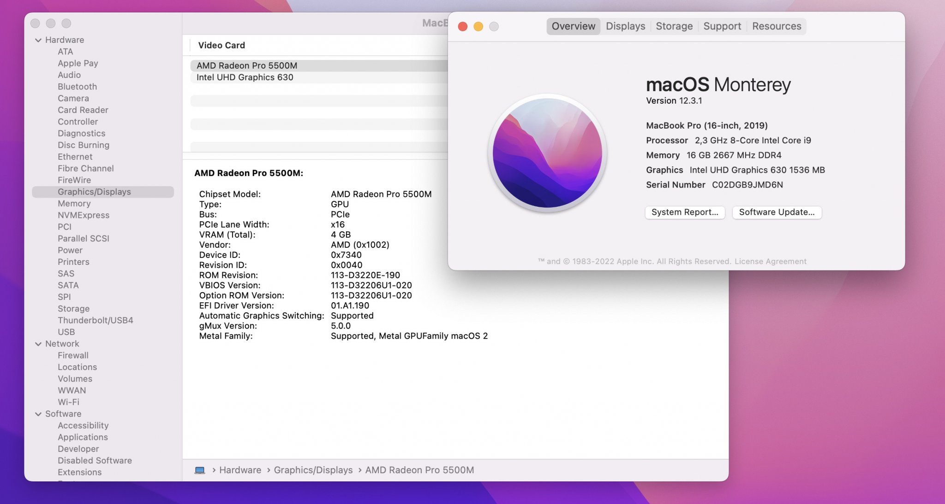Click the Software Update button

coord(777,212)
